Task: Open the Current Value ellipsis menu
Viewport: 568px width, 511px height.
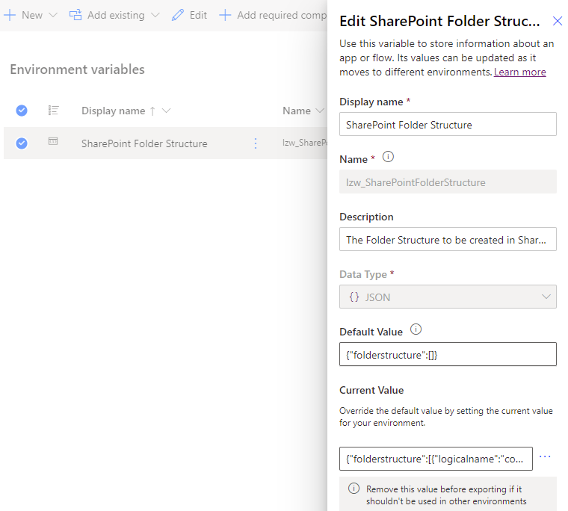Action: point(545,457)
